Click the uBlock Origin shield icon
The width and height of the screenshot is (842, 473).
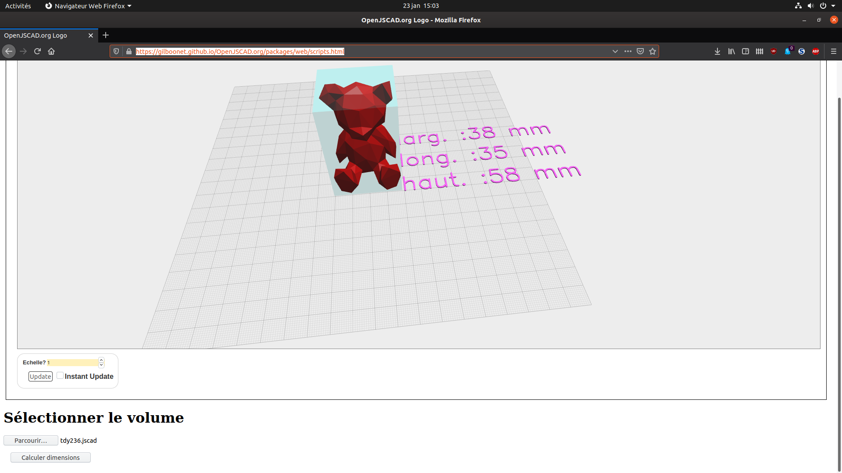773,51
